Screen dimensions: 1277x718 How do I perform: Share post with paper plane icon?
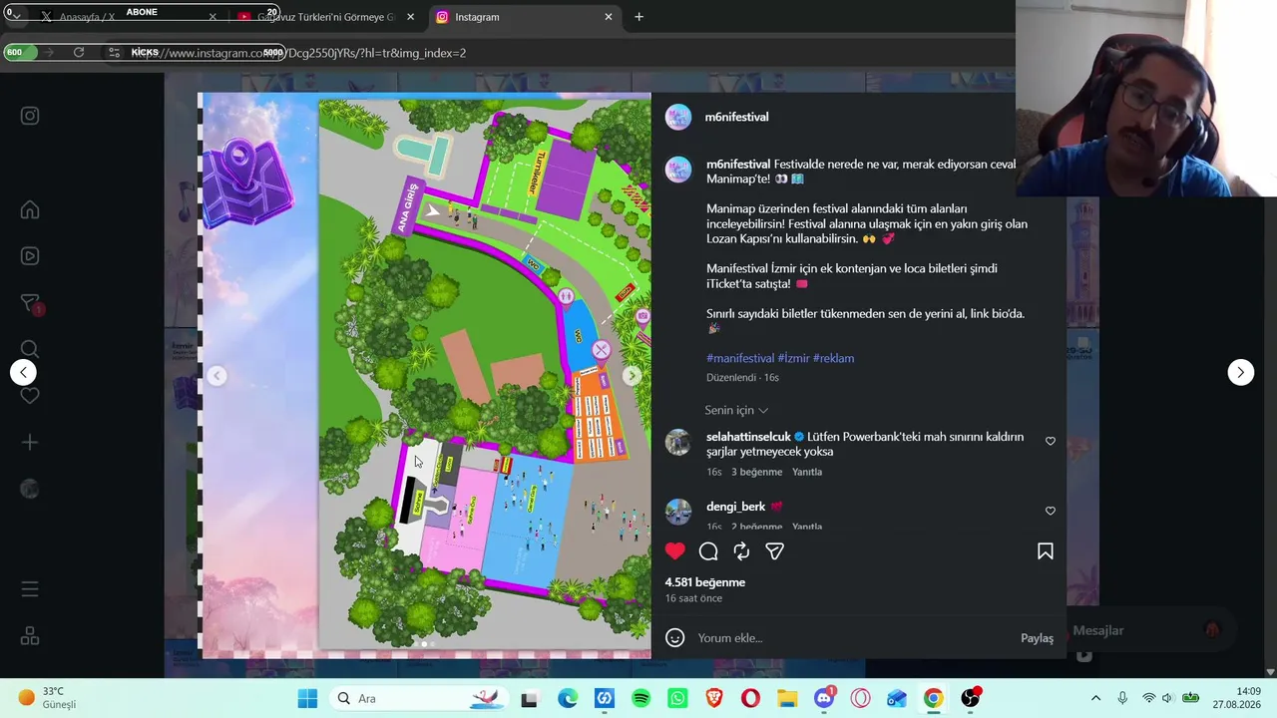pos(774,551)
